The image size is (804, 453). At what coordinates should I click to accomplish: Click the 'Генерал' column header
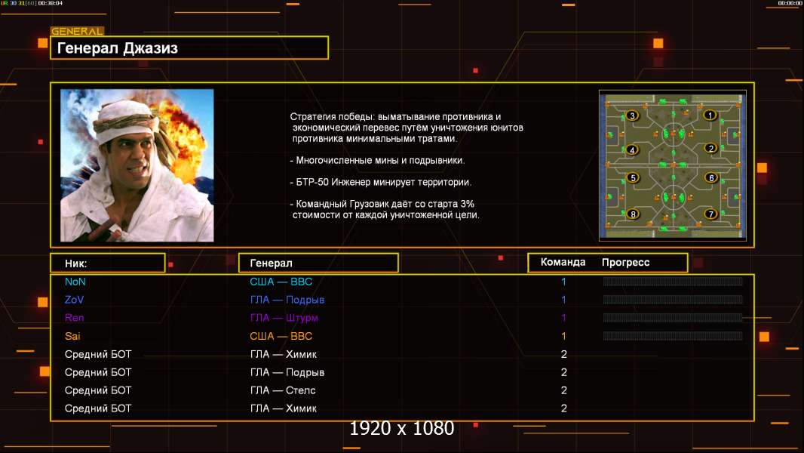tap(318, 263)
